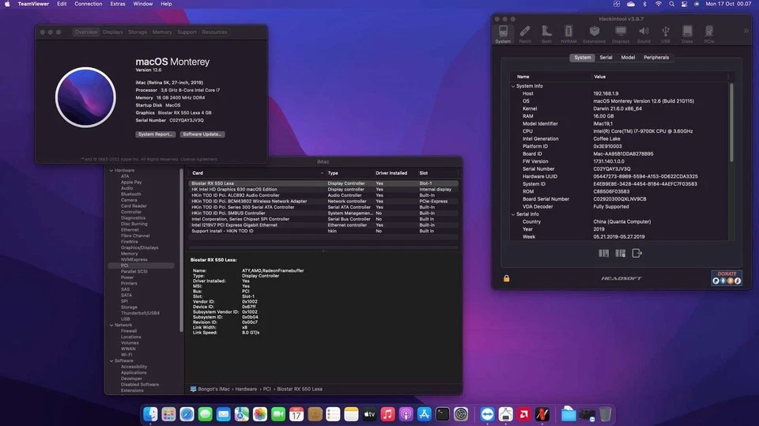Click the System Report sidebar scrollbar

pos(181,251)
